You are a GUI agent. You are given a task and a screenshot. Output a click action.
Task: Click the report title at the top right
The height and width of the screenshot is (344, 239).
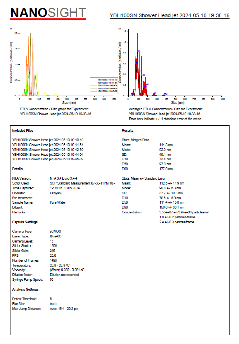169,15
